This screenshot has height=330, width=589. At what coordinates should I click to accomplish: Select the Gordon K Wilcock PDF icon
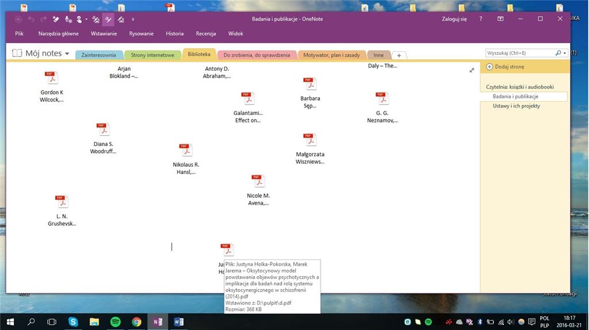[x=51, y=78]
